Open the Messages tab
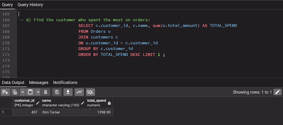Image resolution: width=283 pixels, height=125 pixels. tap(39, 82)
